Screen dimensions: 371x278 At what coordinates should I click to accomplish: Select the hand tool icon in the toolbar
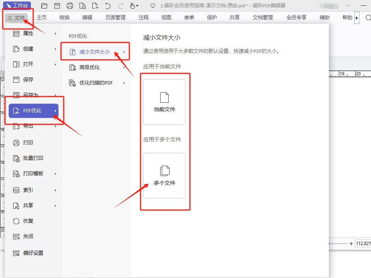coord(133,5)
